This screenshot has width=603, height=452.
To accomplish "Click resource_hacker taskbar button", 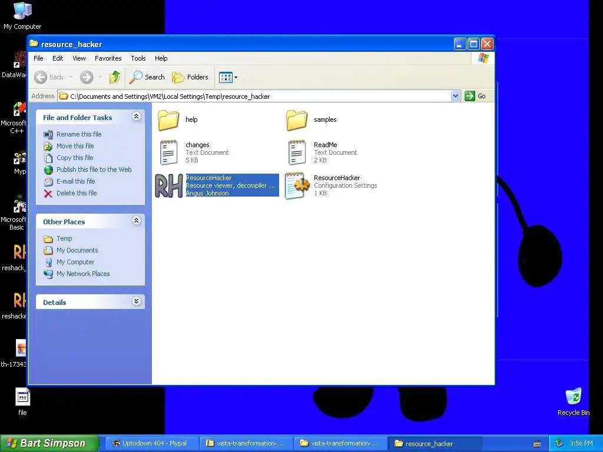I will click(x=435, y=443).
